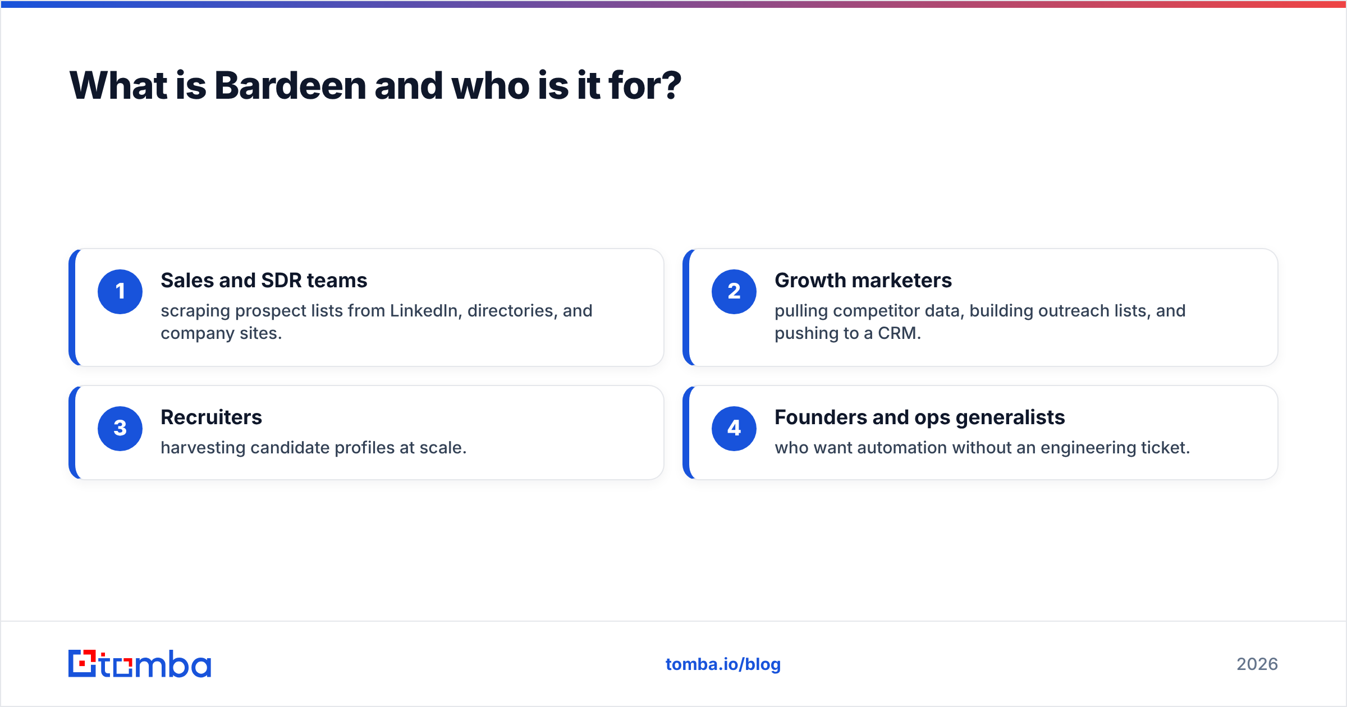Click the number 3 circle badge
1347x707 pixels.
click(120, 429)
